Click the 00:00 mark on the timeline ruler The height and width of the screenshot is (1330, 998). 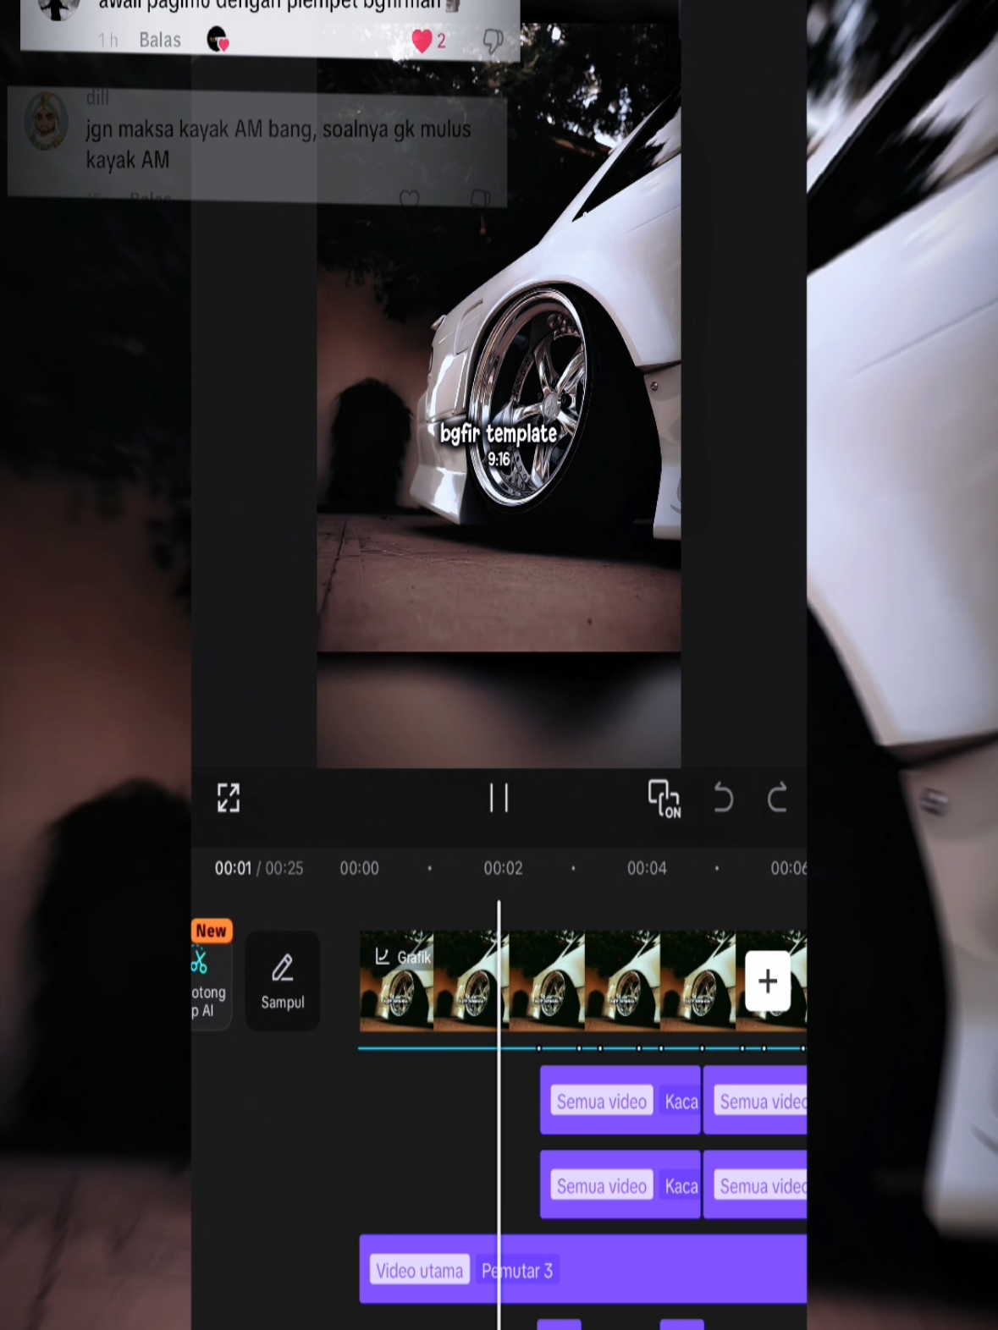tap(359, 868)
